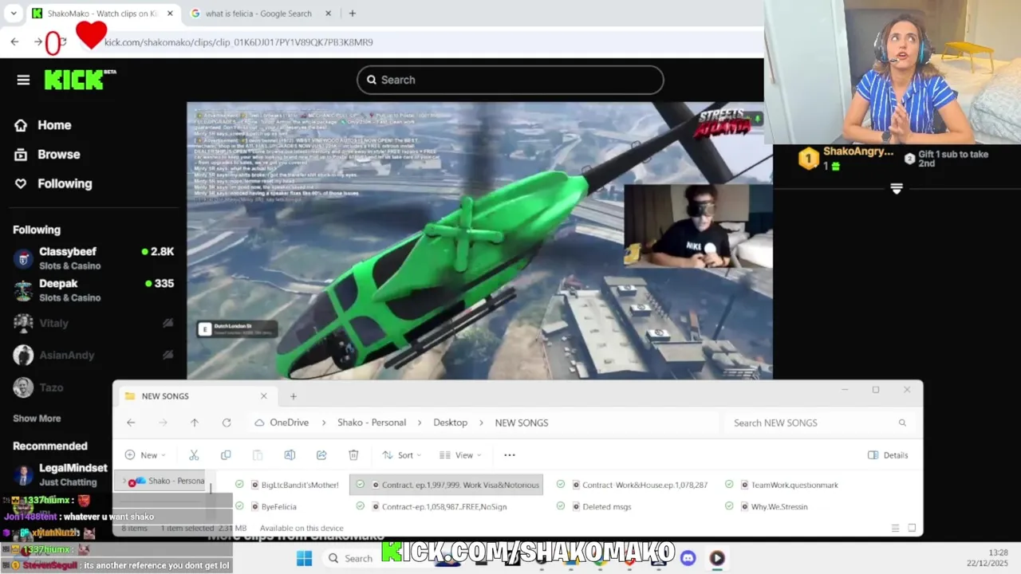Screen dimensions: 1021x574
Task: Expand chevron after OneDrive in breadcrumb
Action: pyautogui.click(x=325, y=423)
